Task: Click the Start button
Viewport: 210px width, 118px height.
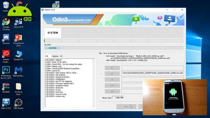Action: (x=126, y=107)
